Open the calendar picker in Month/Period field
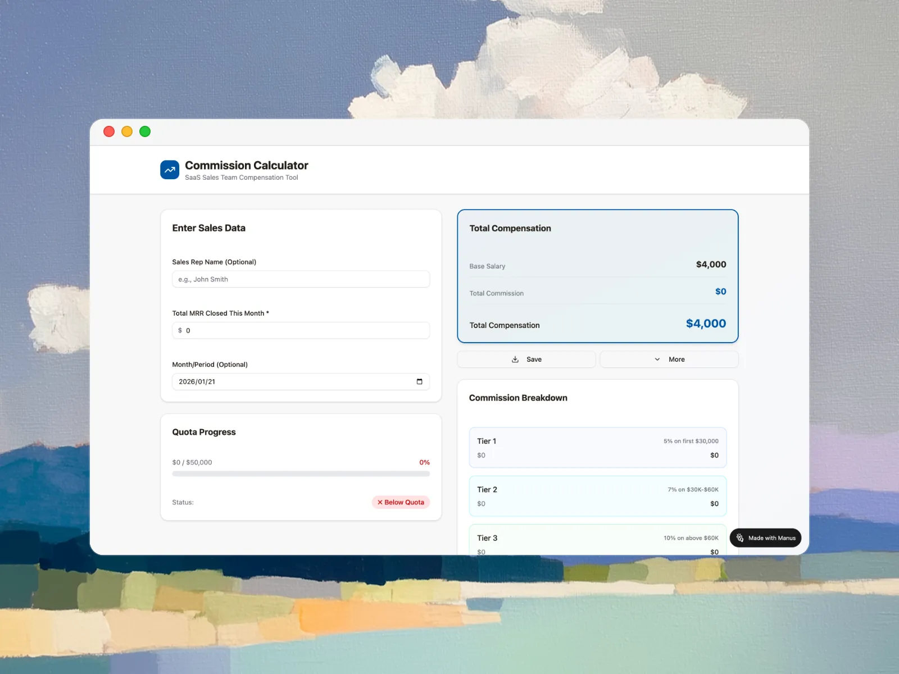The image size is (899, 674). pyautogui.click(x=420, y=381)
